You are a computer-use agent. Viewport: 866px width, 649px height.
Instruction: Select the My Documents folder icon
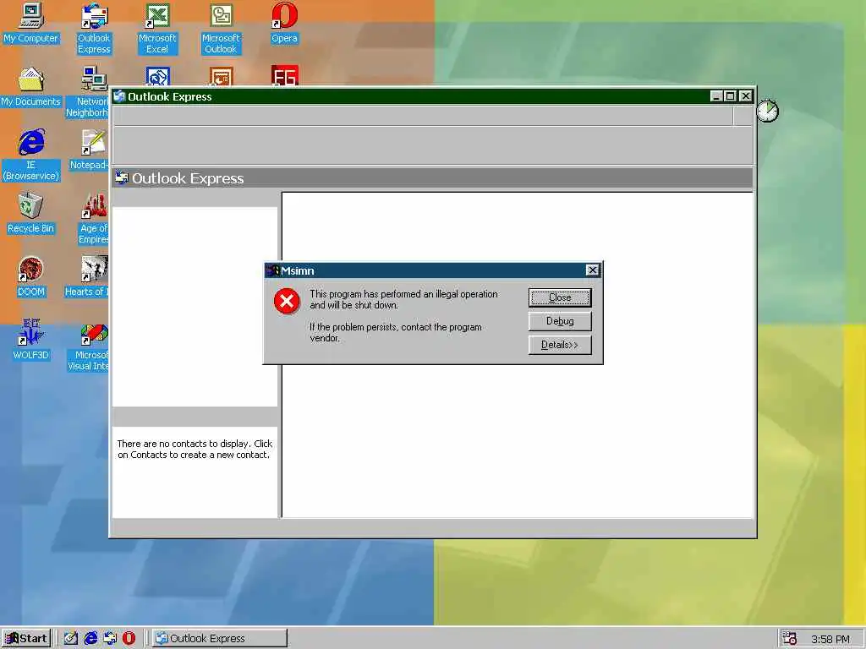31,87
